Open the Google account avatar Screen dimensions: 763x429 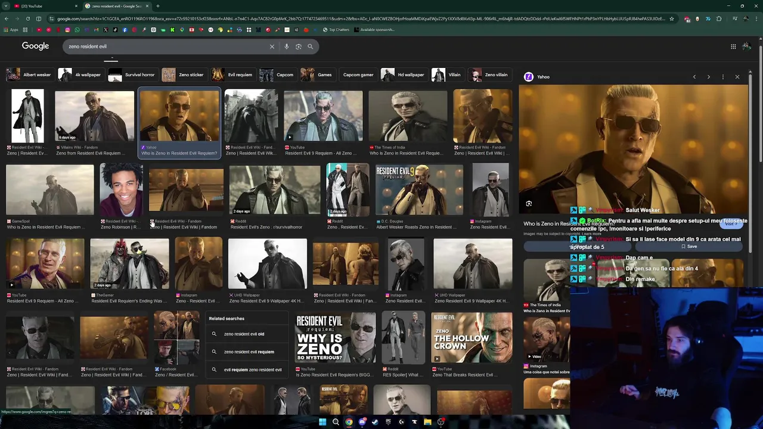(x=746, y=46)
